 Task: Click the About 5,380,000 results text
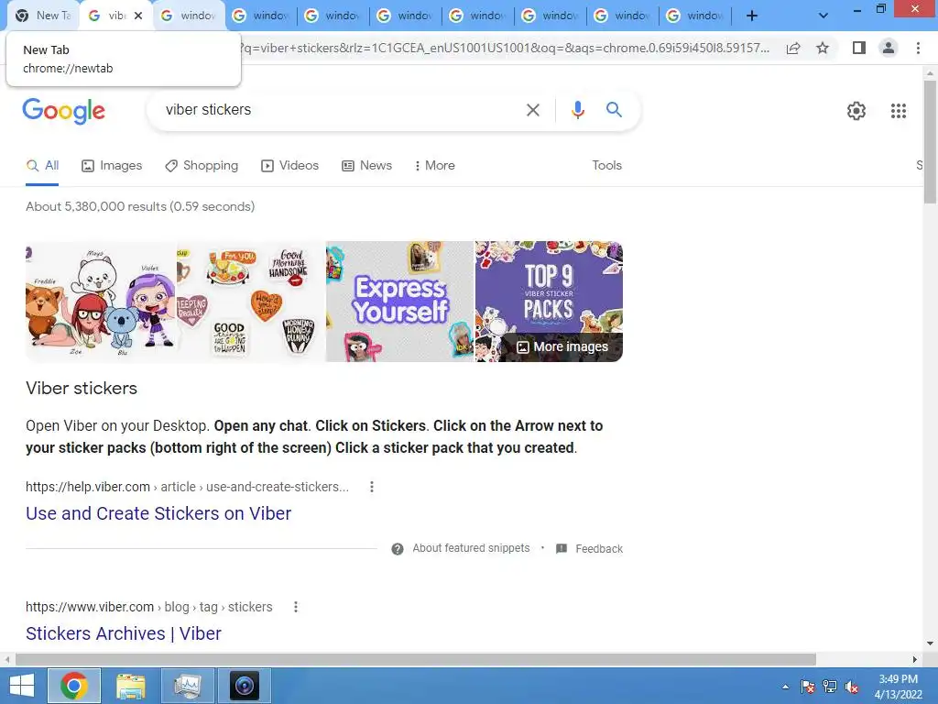[140, 206]
